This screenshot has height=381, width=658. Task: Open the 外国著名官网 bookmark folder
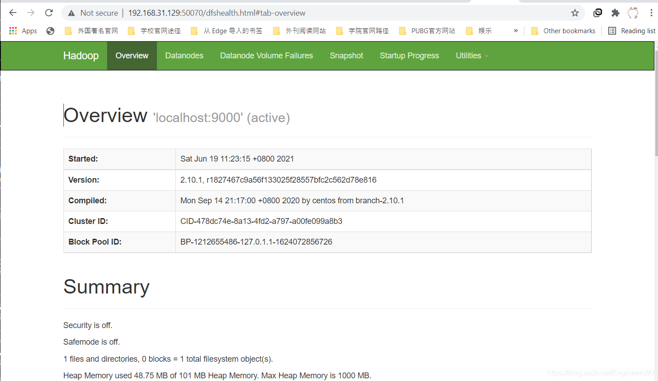tap(91, 31)
